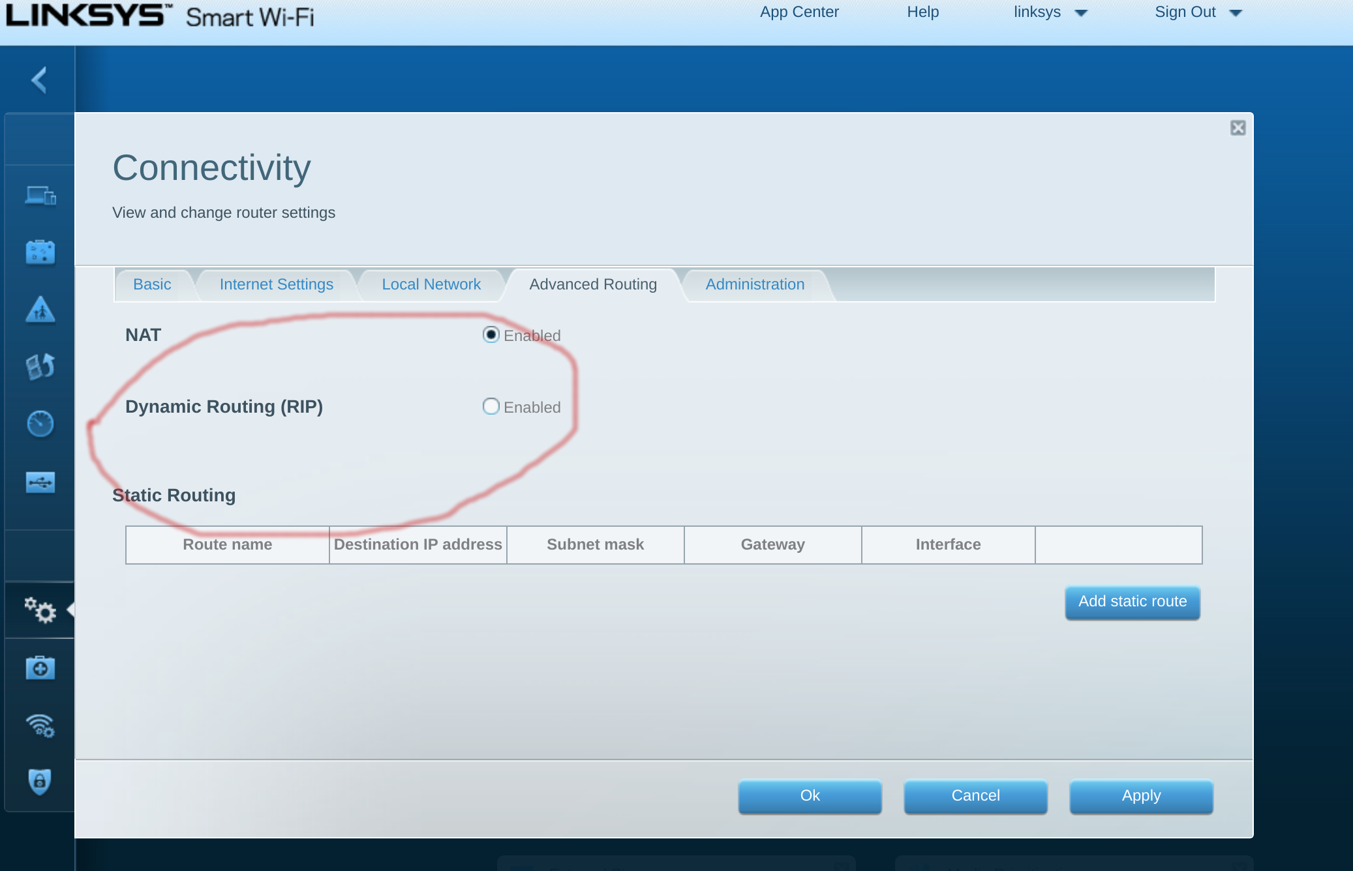Open Wireless settings sidebar icon

pyautogui.click(x=40, y=725)
